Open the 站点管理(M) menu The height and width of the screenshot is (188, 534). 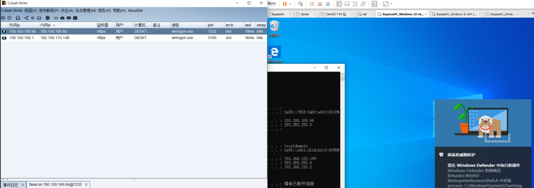click(x=86, y=10)
